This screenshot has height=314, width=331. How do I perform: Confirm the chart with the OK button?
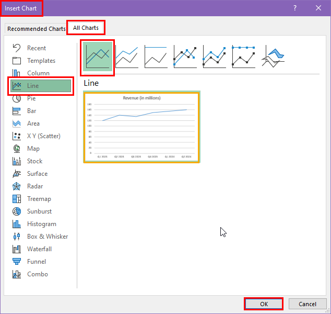264,304
